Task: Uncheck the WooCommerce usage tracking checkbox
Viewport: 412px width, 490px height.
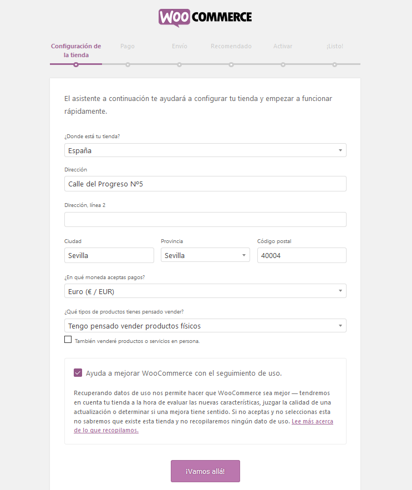Action: pyautogui.click(x=78, y=373)
